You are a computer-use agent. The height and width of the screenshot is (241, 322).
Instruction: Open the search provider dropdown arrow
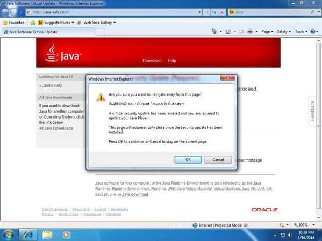tap(319, 12)
